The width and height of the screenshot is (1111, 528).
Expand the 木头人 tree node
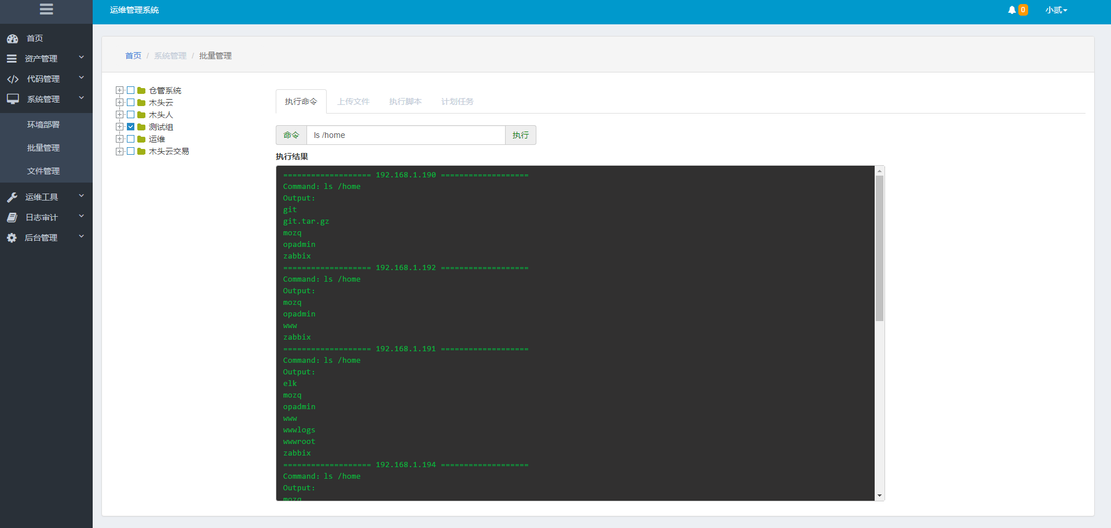(119, 115)
